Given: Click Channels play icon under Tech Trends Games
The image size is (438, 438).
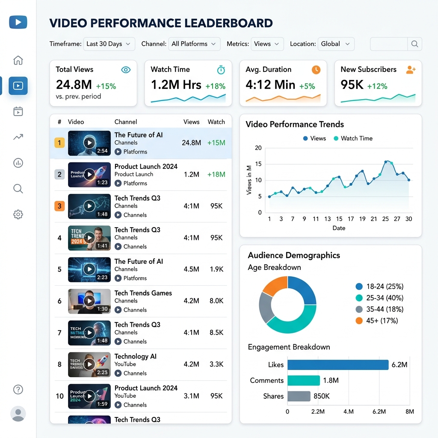Looking at the screenshot, I should click(118, 310).
